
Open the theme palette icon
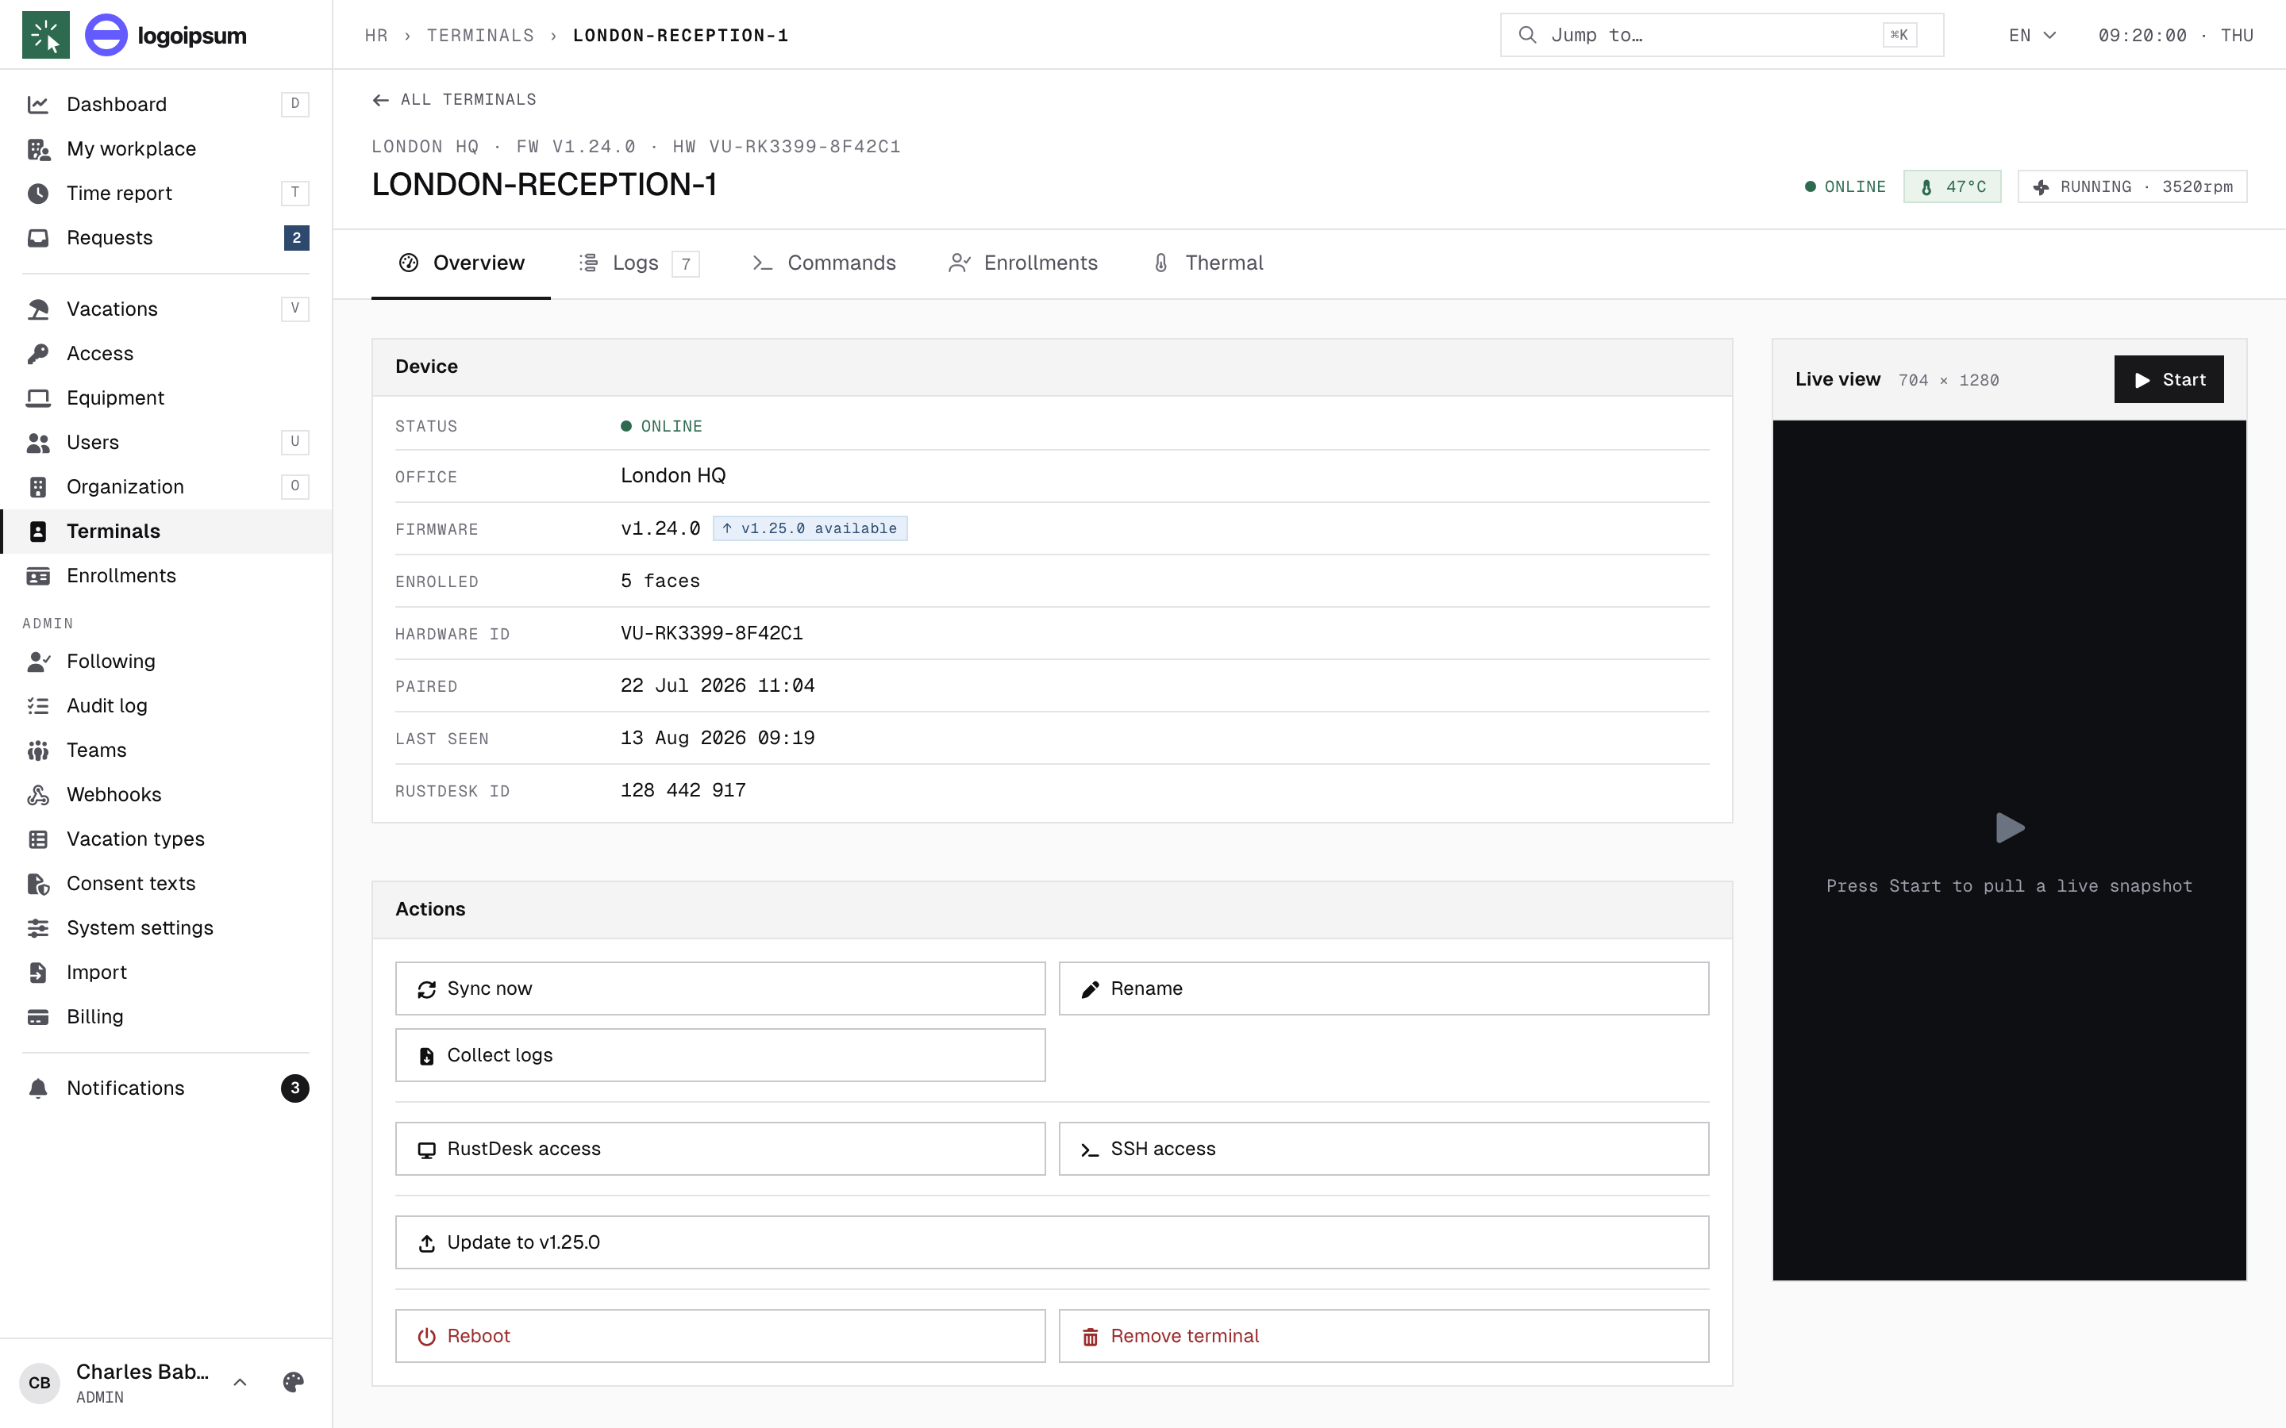click(293, 1383)
